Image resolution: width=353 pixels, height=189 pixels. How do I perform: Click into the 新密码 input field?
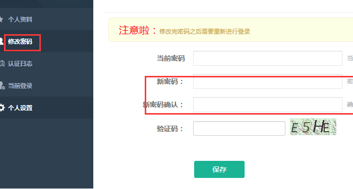click(268, 81)
